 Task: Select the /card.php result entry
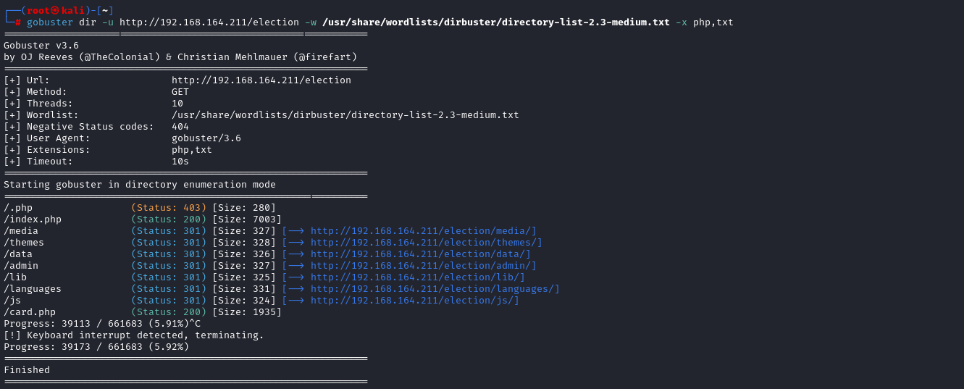[30, 312]
